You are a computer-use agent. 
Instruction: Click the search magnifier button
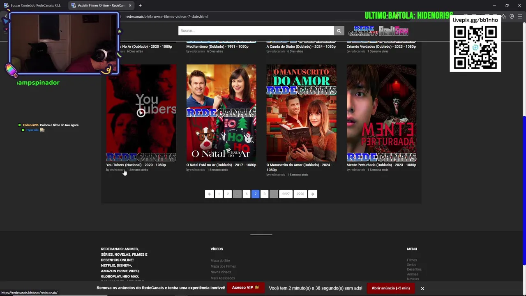tap(339, 31)
